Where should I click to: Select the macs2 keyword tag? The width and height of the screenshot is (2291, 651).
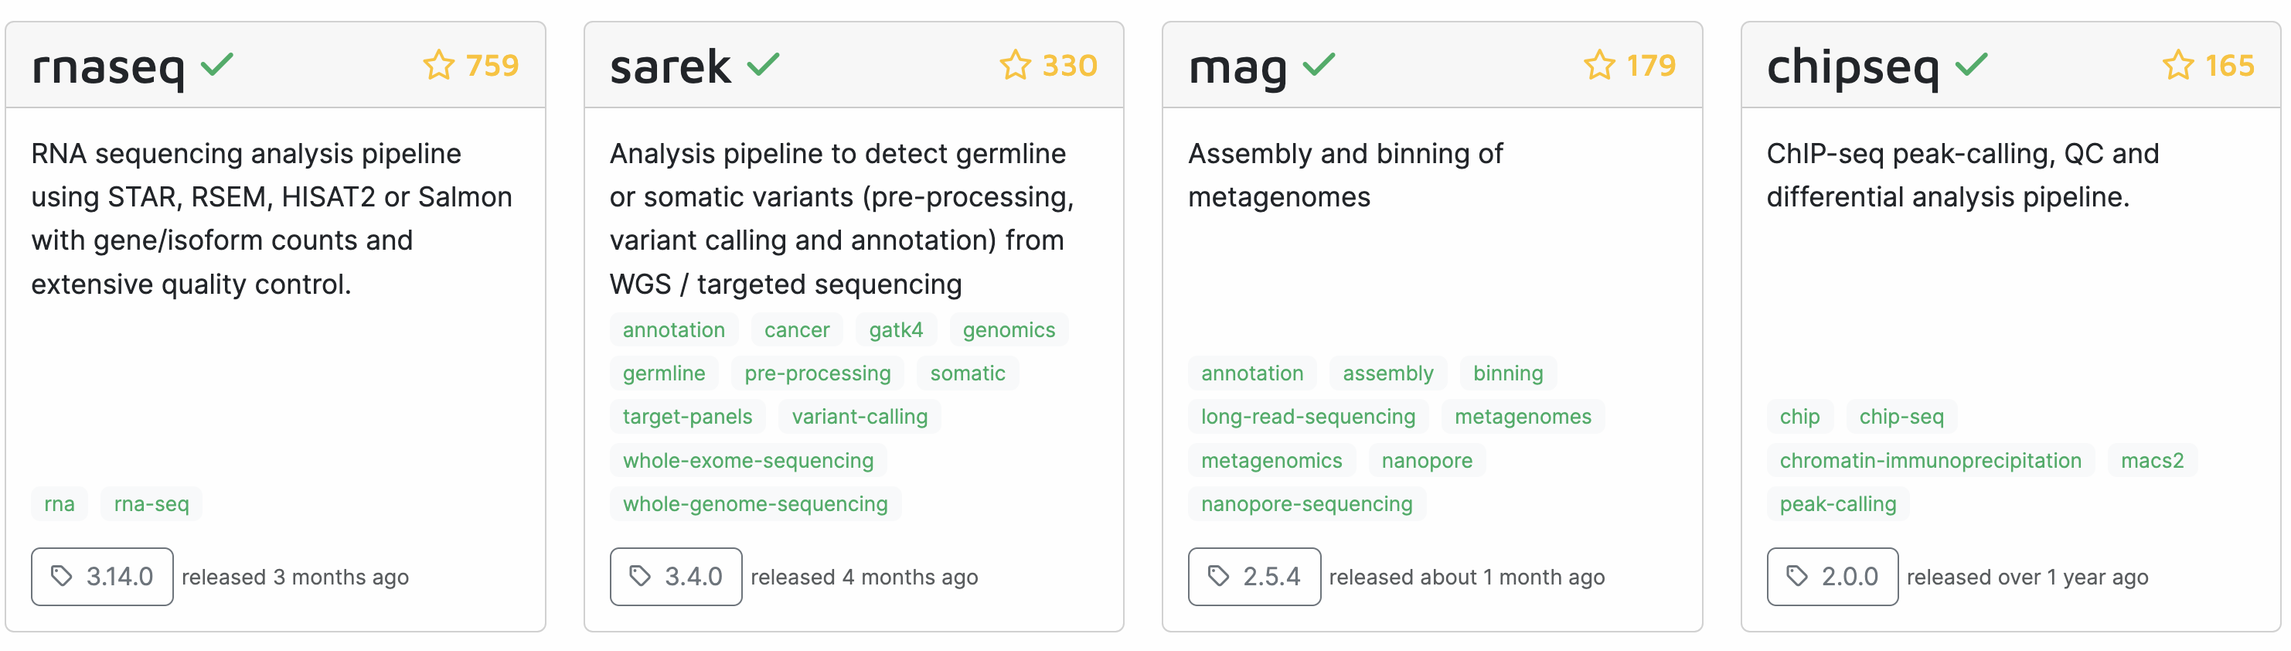tap(2153, 461)
